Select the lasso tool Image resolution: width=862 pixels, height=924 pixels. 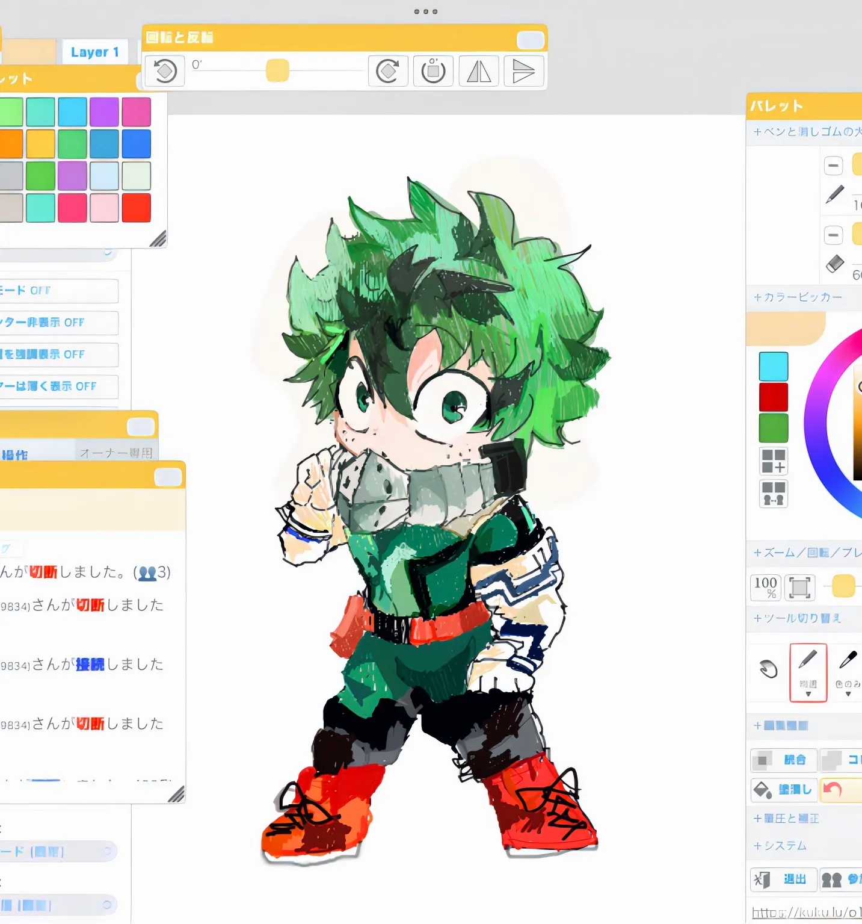coord(768,668)
